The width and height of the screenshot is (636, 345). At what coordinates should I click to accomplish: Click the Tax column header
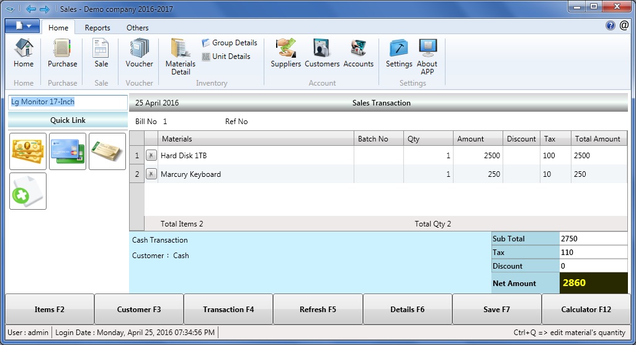[x=556, y=138]
